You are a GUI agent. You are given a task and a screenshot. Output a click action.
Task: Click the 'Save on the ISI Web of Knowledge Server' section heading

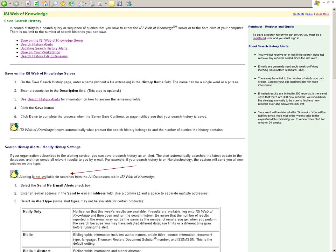click(40, 73)
